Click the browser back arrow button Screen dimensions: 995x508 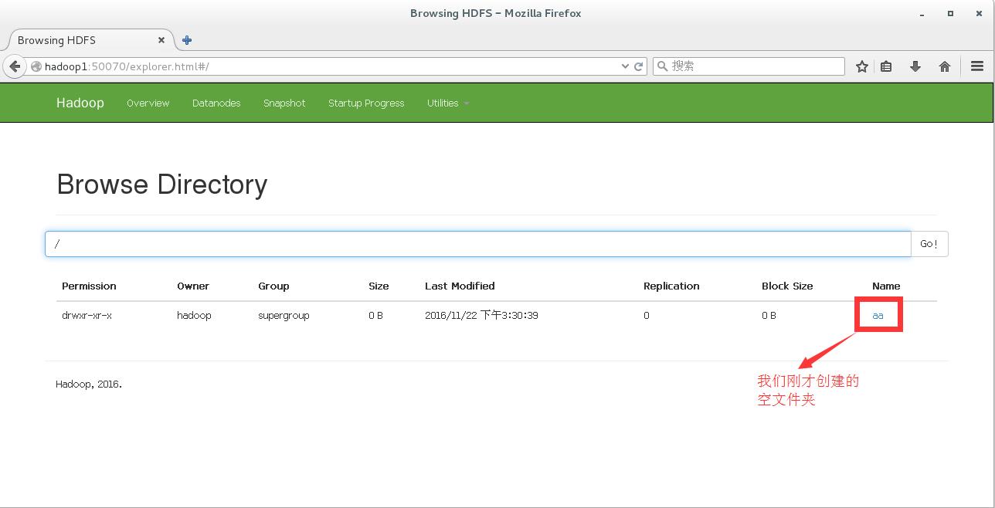(15, 66)
